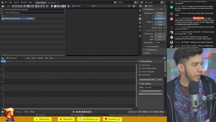216x122 pixels.
Task: Open the properties editor type dropdown
Action: click(x=141, y=6)
